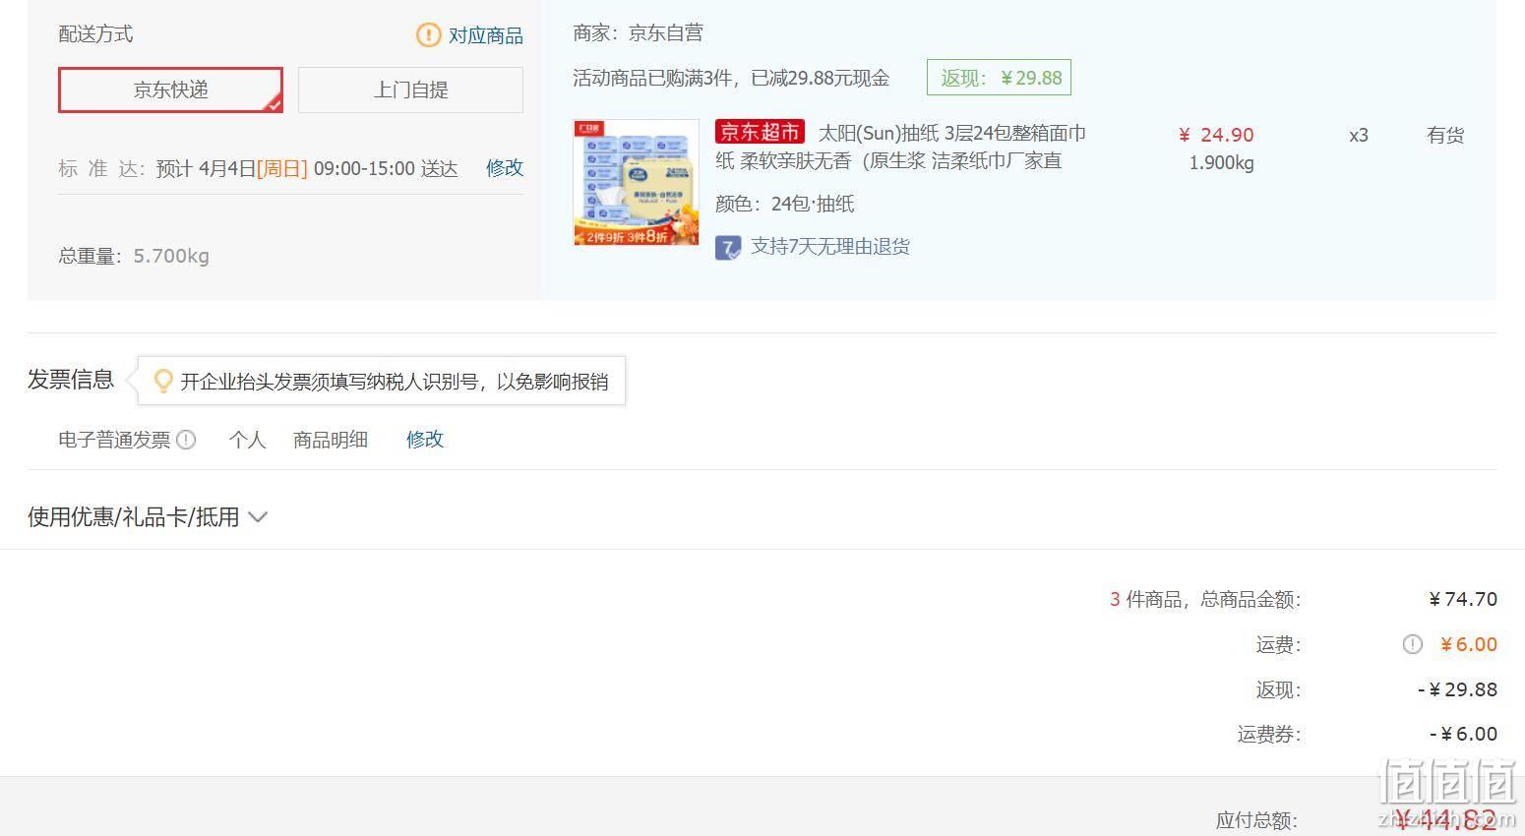The width and height of the screenshot is (1525, 836).
Task: Click 支持7天无理由退货 text
Action: [x=830, y=247]
